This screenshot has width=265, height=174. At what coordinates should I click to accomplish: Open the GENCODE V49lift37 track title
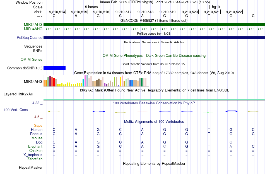pos(154,20)
